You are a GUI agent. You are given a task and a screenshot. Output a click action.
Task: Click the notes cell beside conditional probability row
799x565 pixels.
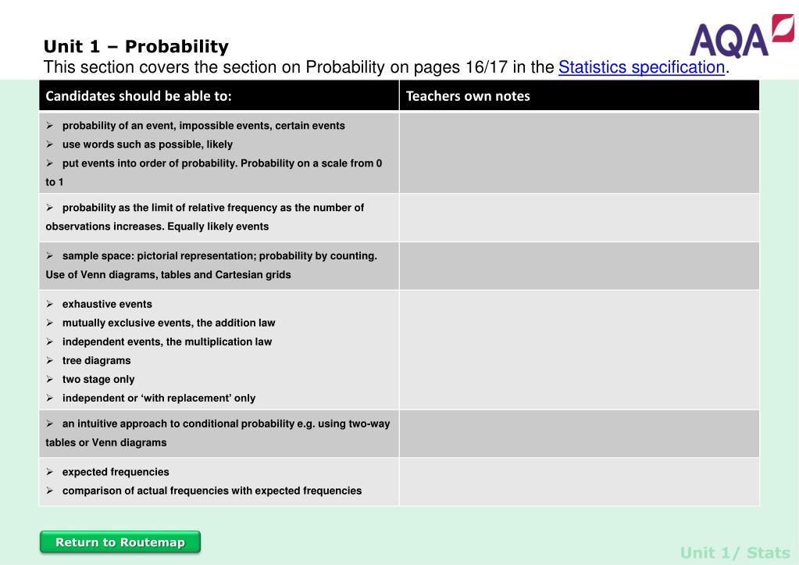click(x=580, y=434)
